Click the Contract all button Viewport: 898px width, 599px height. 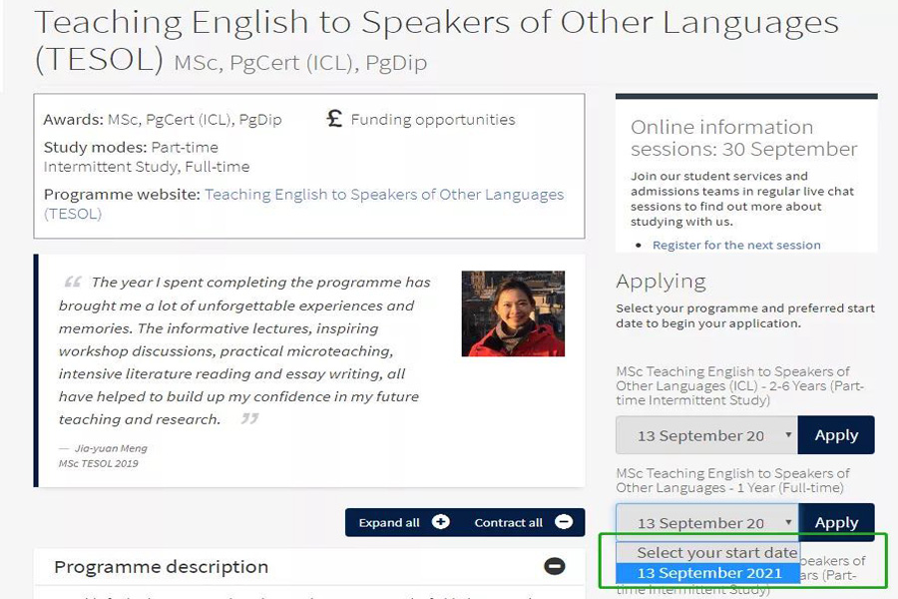point(524,522)
